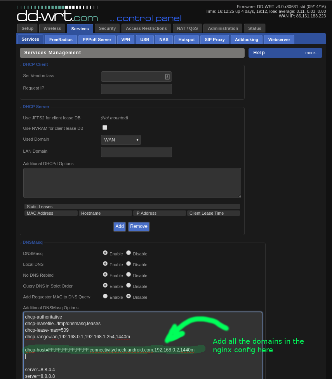Click the dhcp-host line in DNSMasq options

tap(110, 350)
